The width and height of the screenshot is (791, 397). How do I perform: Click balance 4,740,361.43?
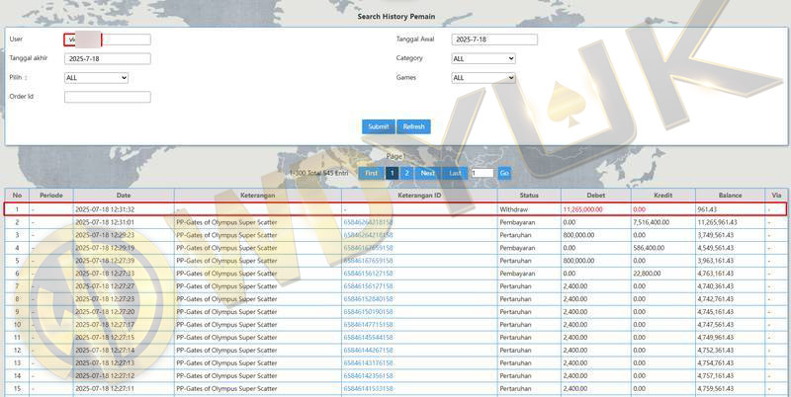pyautogui.click(x=715, y=286)
